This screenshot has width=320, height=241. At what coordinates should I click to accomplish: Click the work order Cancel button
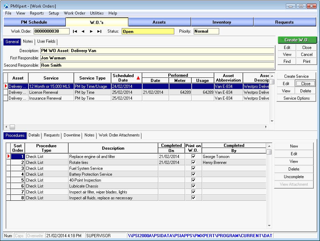[306, 55]
